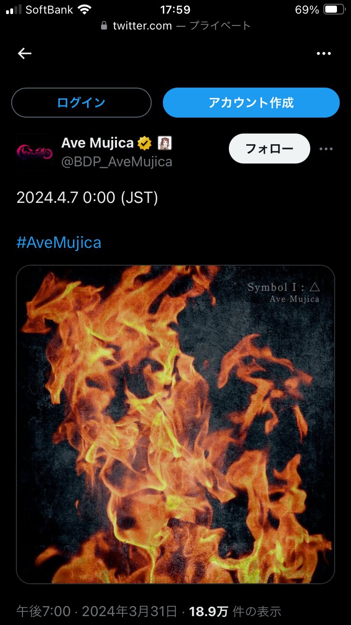
Task: Open the tweet's more options ellipsis
Action: coord(326,149)
